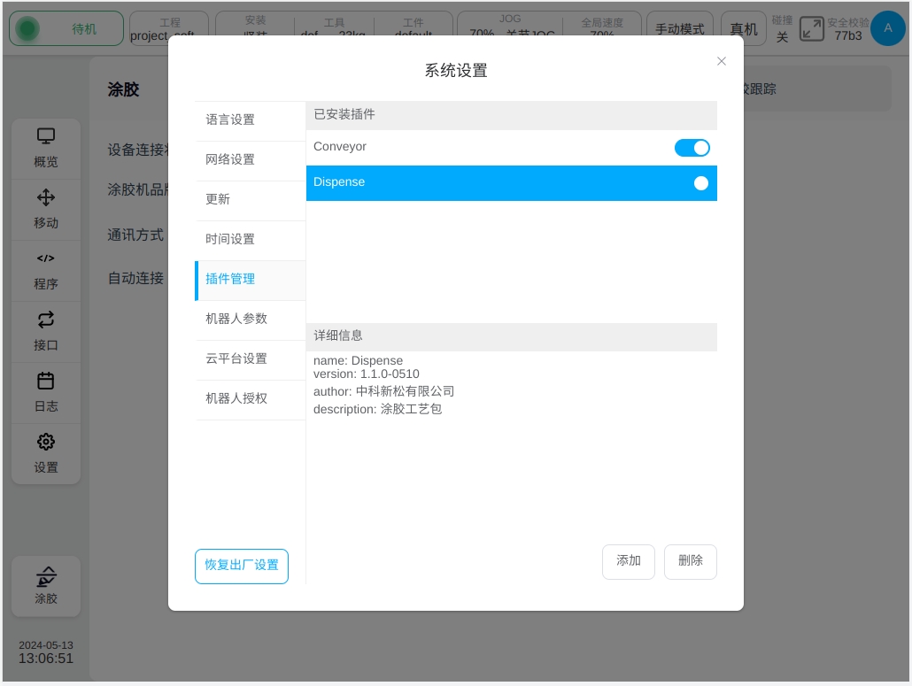Click the user avatar A icon
Image resolution: width=912 pixels, height=686 pixels.
point(887,29)
